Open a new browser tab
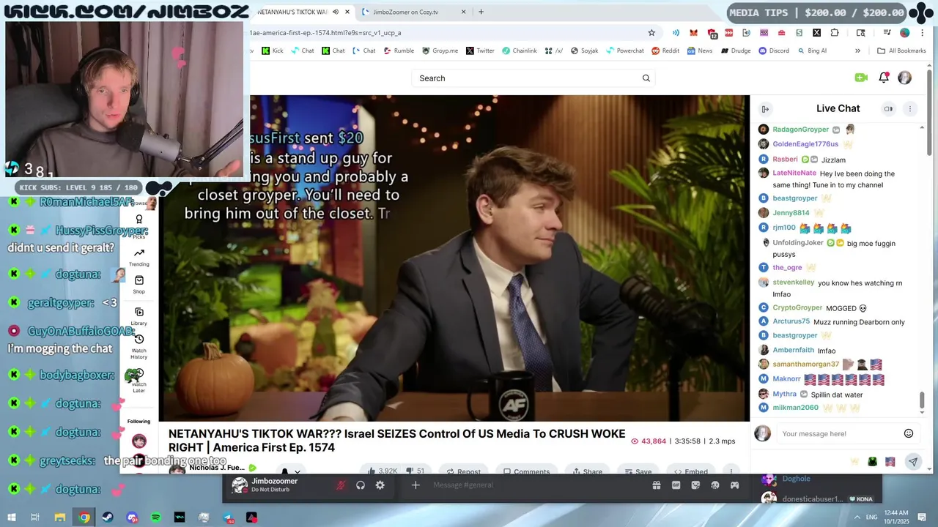Image resolution: width=938 pixels, height=527 pixels. point(481,12)
